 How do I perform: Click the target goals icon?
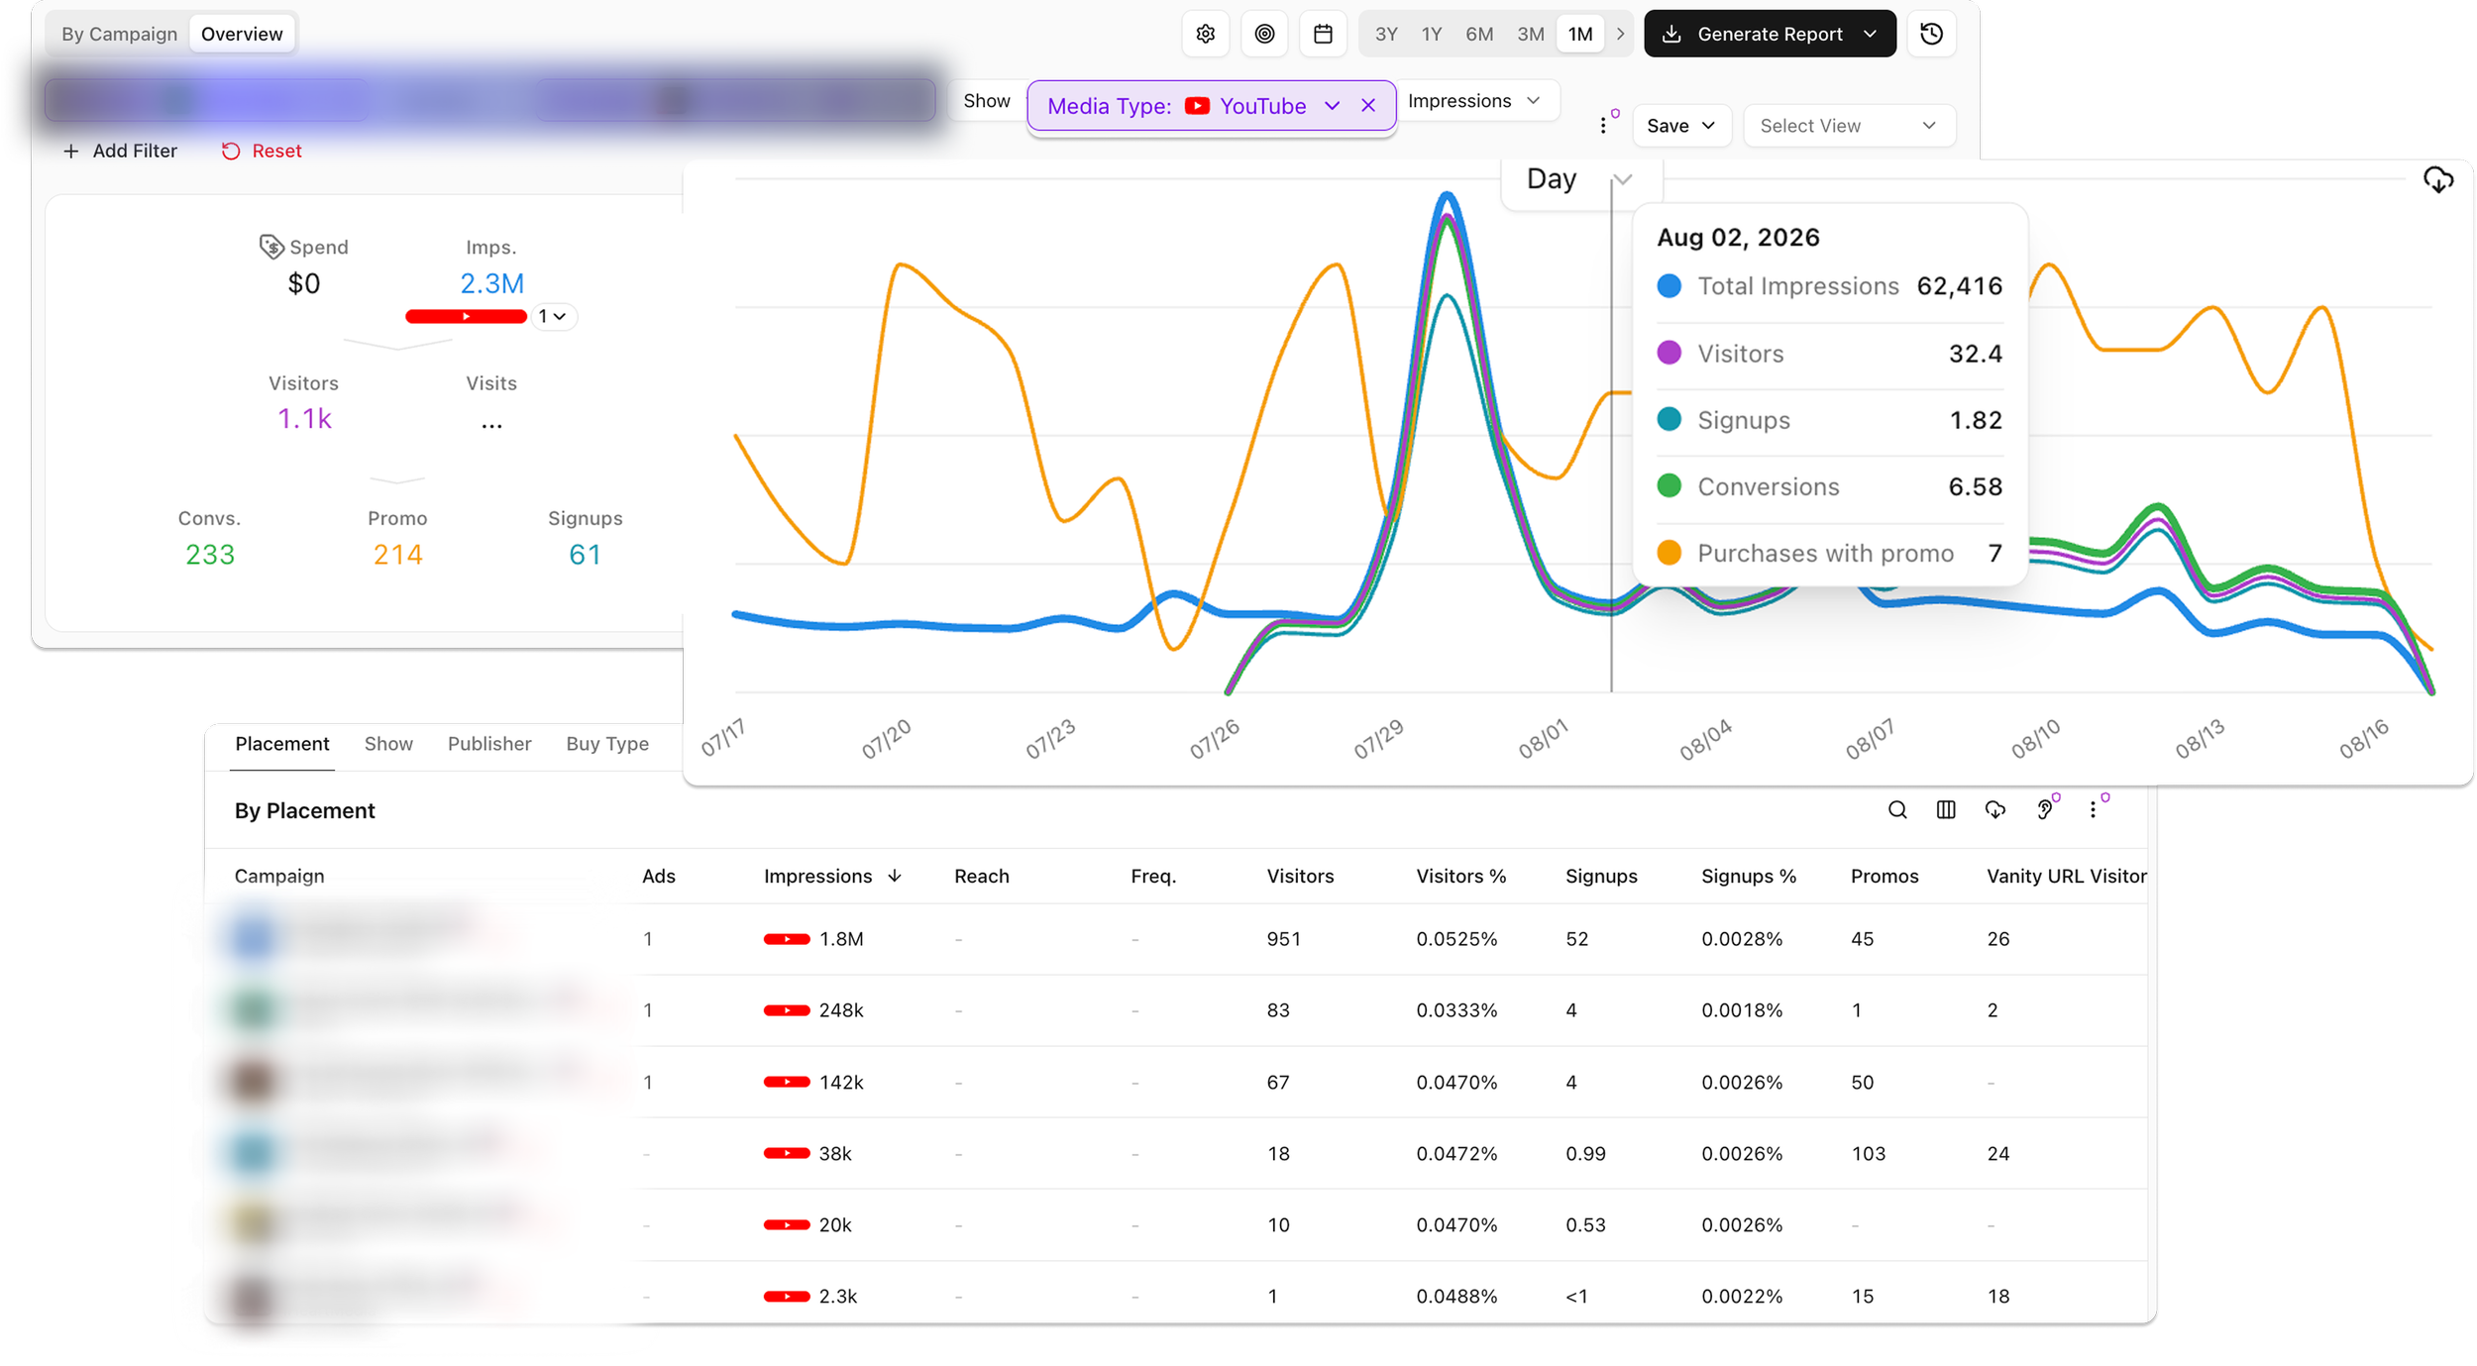click(1264, 34)
